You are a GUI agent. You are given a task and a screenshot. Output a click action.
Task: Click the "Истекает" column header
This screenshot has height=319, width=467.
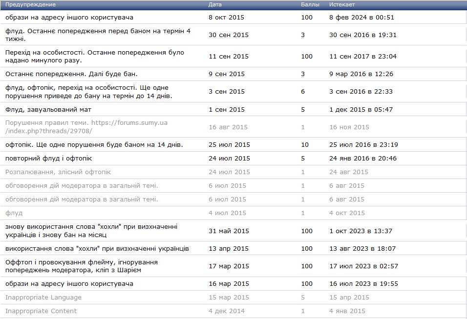pyautogui.click(x=342, y=4)
